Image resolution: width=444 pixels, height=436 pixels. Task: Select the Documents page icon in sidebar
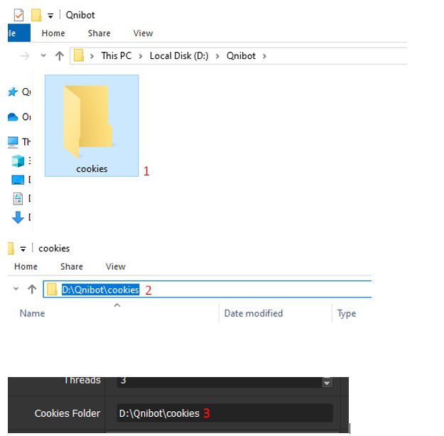(x=18, y=198)
